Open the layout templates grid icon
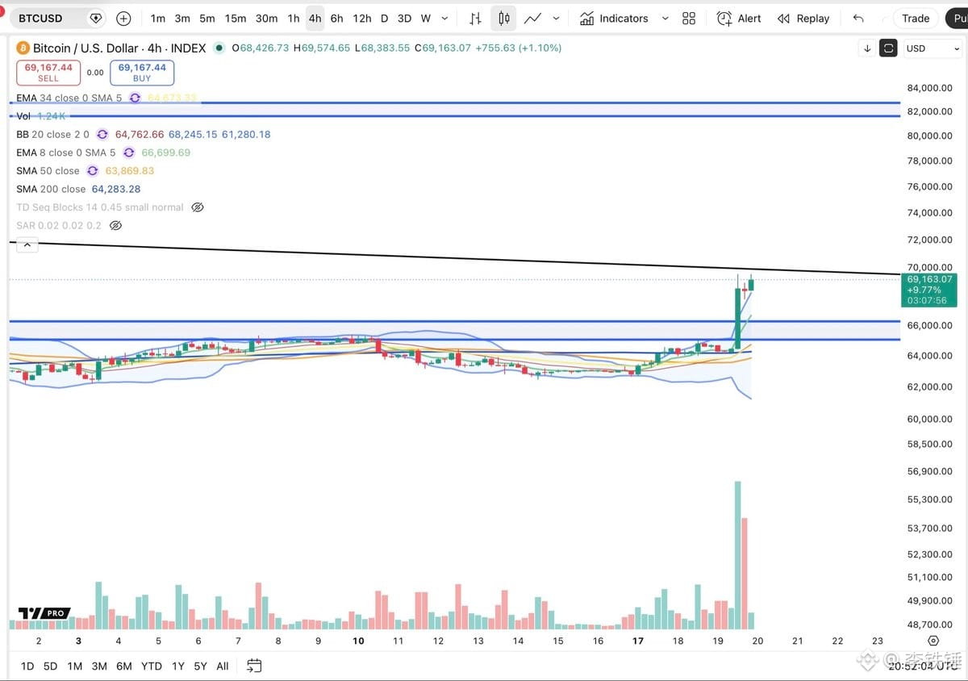The image size is (968, 681). 689,18
